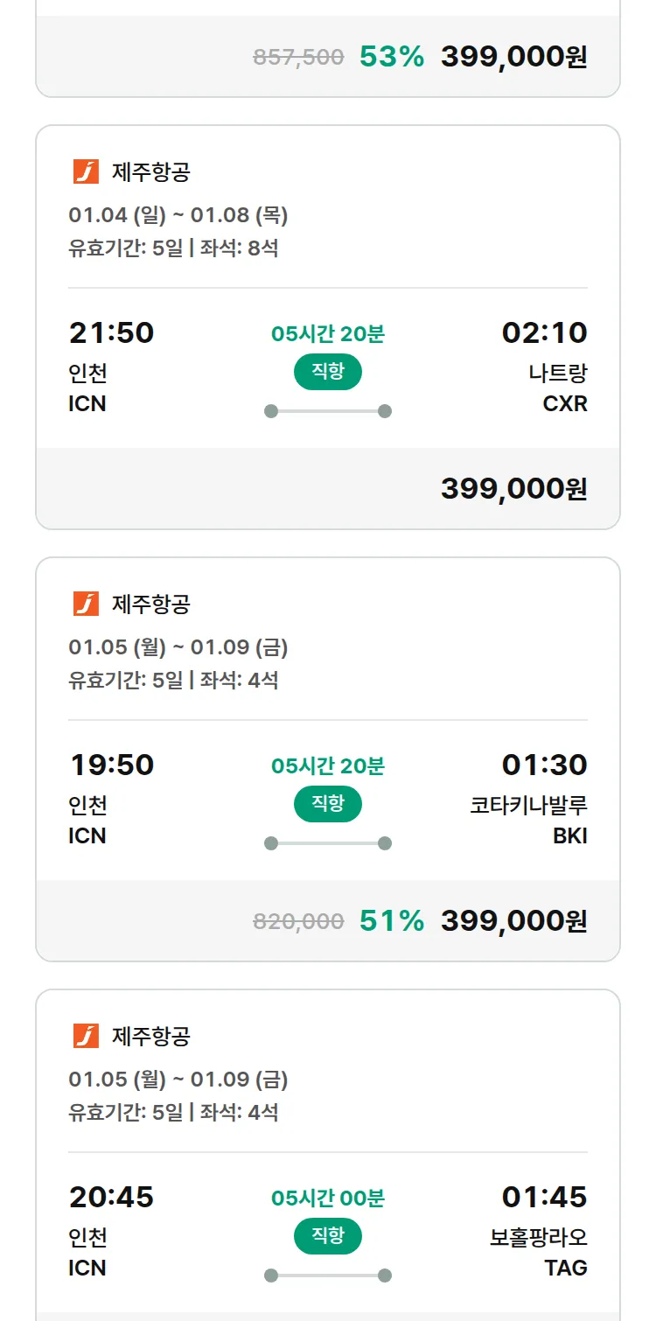
Task: Click the 05시간 00분 flight duration
Action: coord(327,1198)
